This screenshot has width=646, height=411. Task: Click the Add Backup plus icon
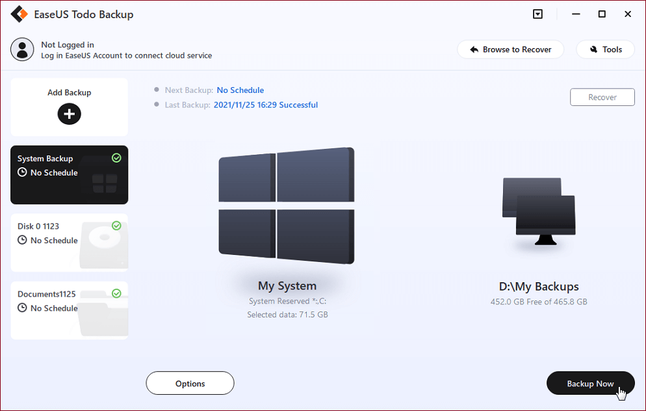point(69,114)
